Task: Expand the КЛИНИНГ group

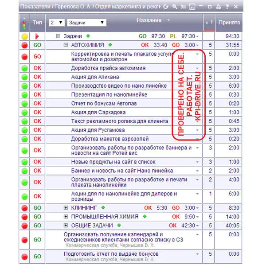Action: 66,208
